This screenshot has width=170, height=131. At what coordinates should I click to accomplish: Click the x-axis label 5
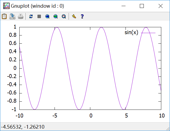(126, 116)
